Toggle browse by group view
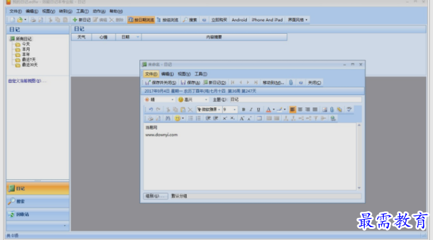This screenshot has height=240, width=433. coord(168,20)
